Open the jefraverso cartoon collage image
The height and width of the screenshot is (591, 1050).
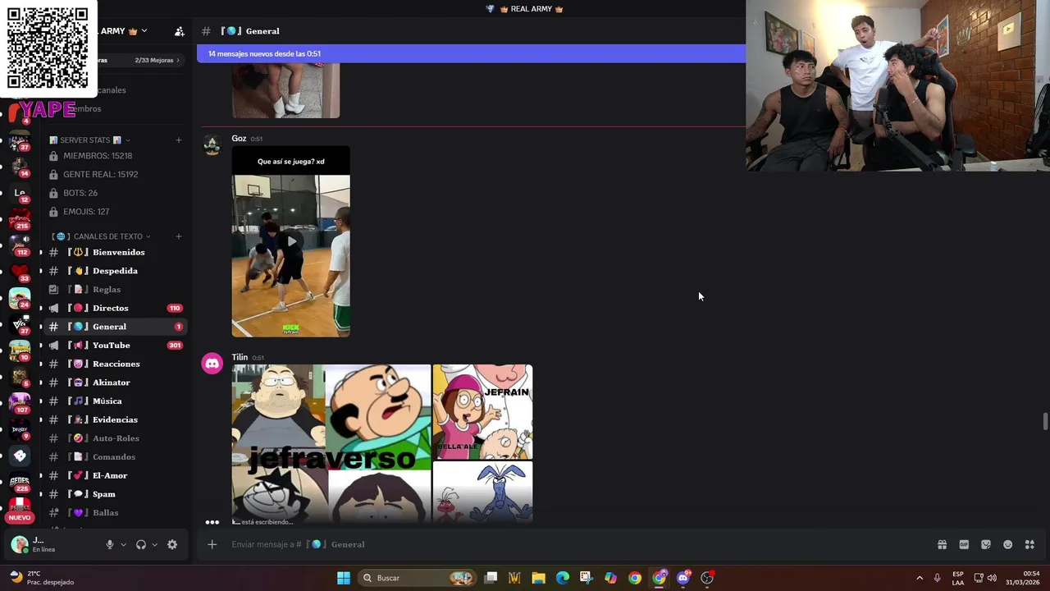[331, 443]
